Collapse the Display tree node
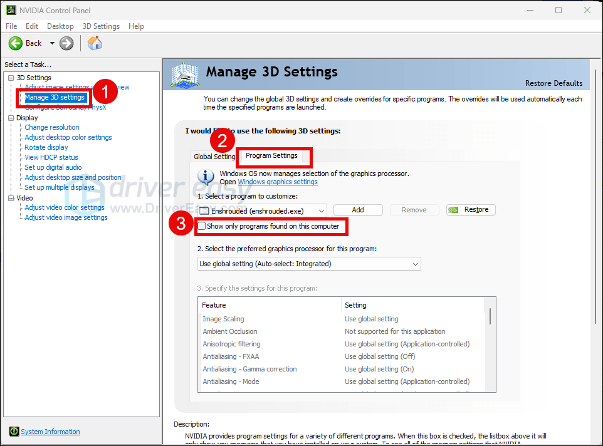 [x=11, y=118]
